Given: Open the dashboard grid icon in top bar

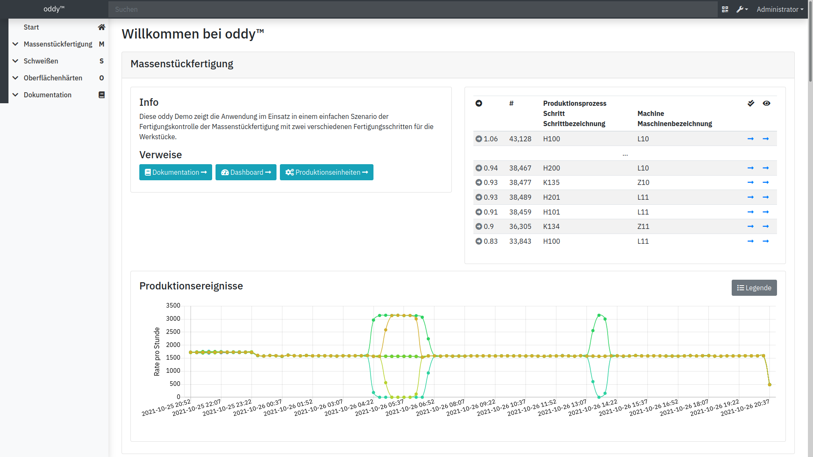Looking at the screenshot, I should click(x=725, y=9).
